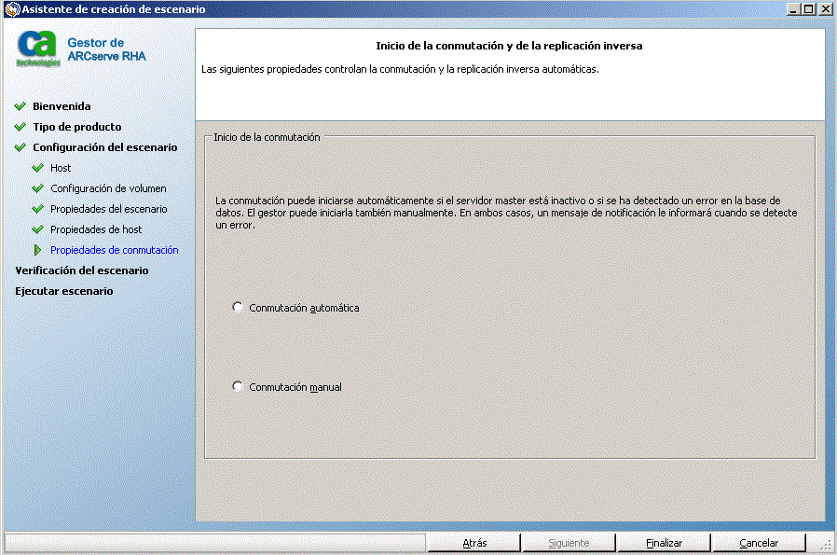Click the Propiedades de conmutación step label
Screen dimensions: 837x555
pos(114,250)
